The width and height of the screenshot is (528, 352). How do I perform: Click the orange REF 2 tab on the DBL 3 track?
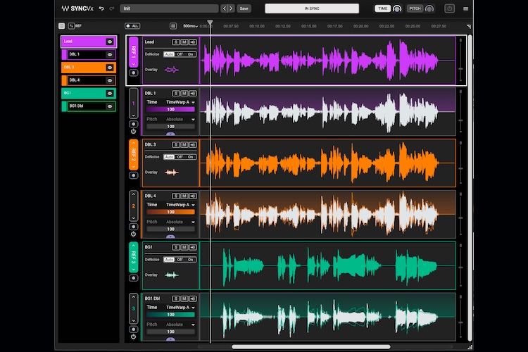[134, 154]
